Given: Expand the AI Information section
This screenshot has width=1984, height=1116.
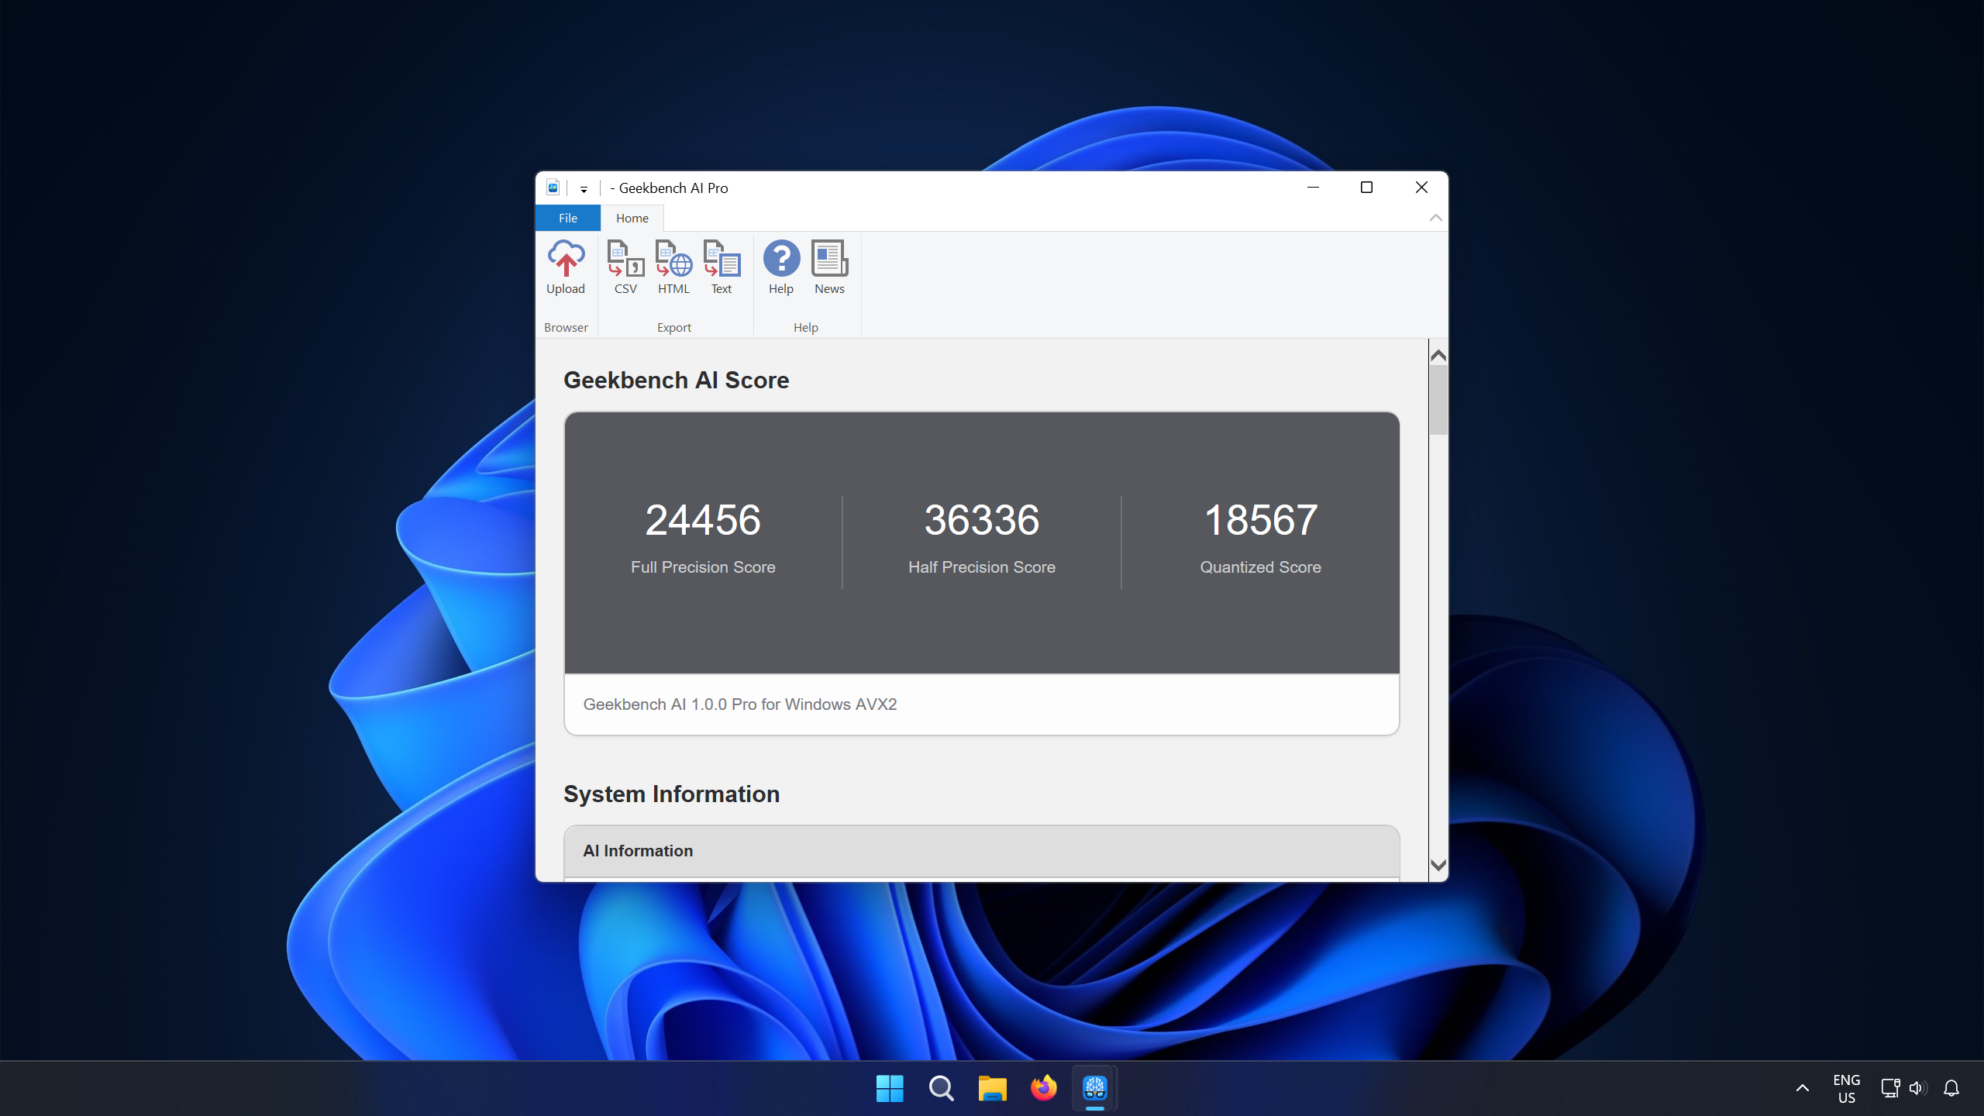Looking at the screenshot, I should [981, 850].
